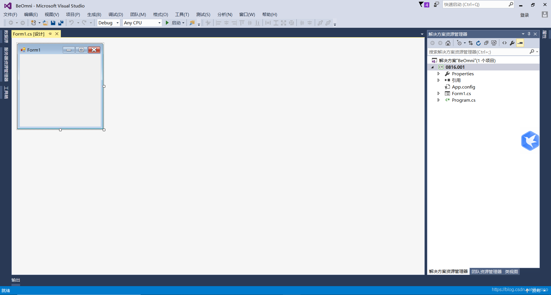
Task: Click the feedback speech-bubble icon
Action: click(436, 5)
